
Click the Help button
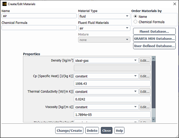point(119,131)
